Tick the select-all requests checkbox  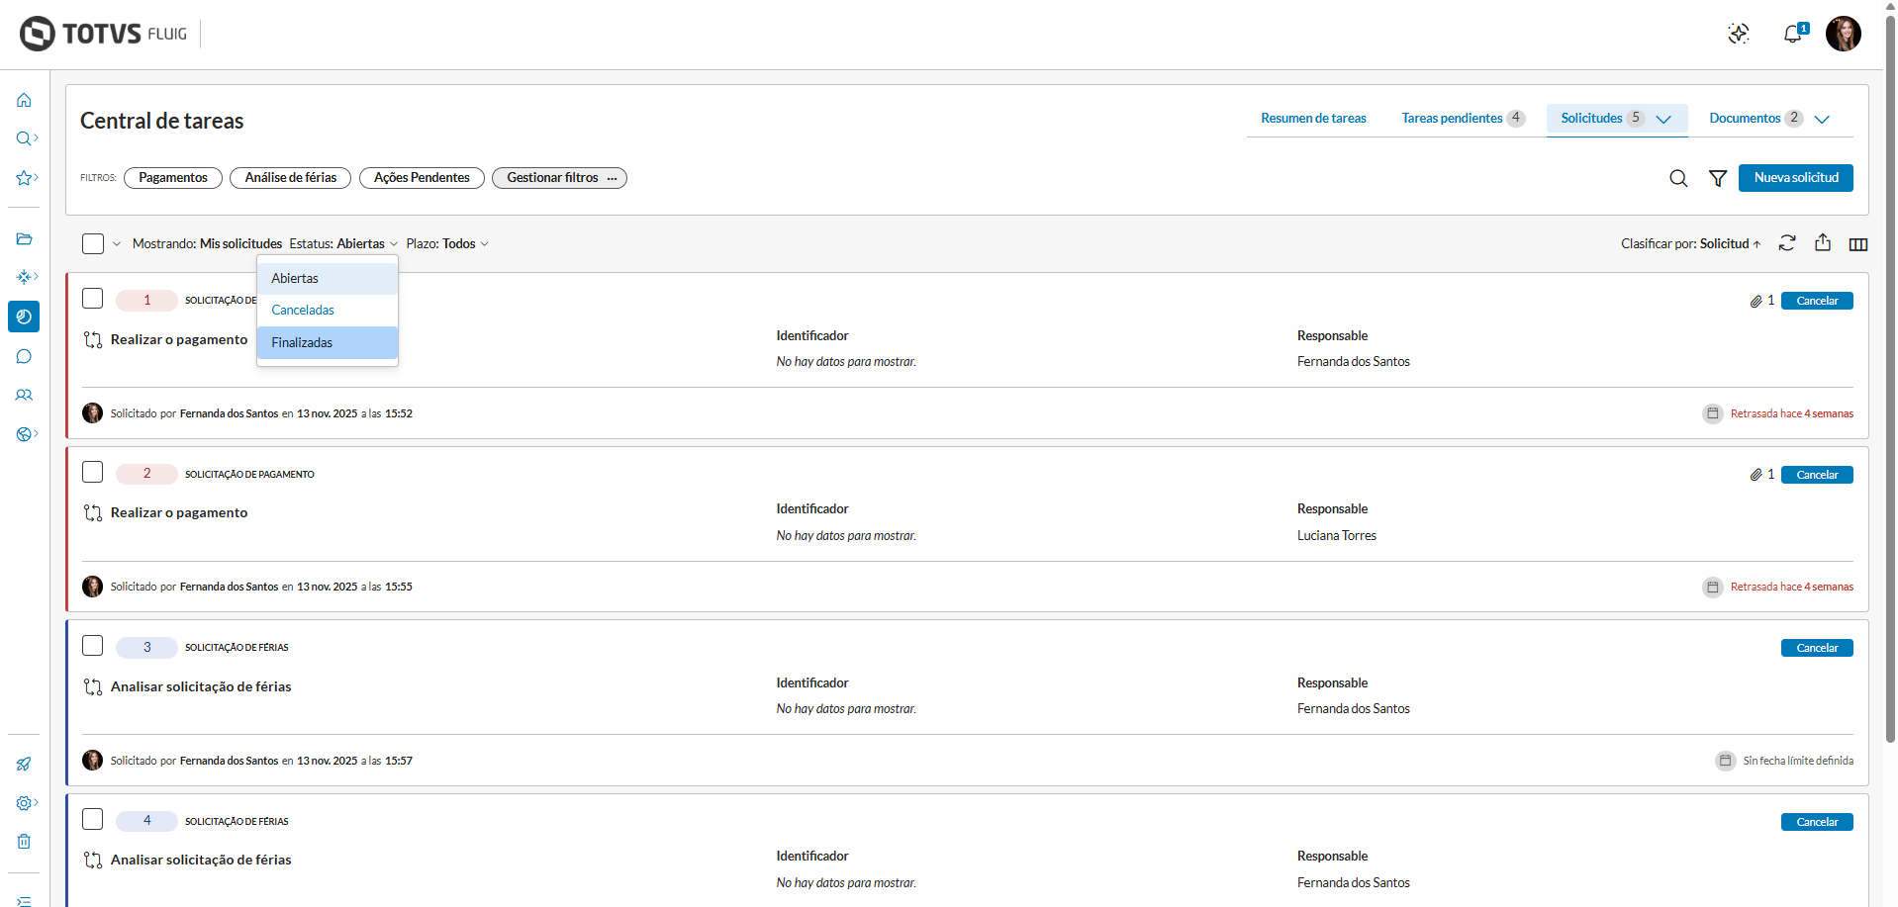click(93, 243)
